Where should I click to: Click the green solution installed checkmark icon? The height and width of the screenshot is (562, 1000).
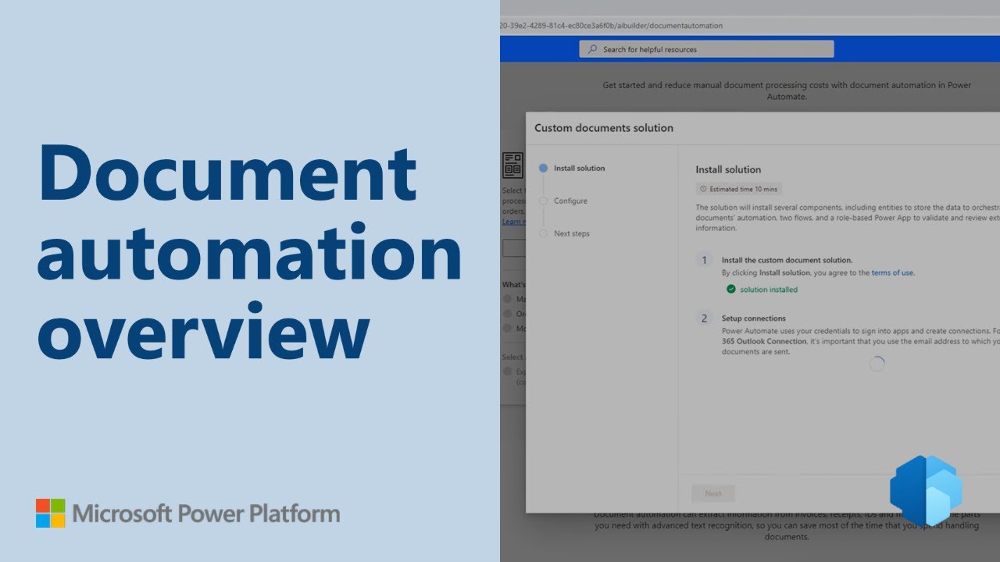pyautogui.click(x=731, y=289)
